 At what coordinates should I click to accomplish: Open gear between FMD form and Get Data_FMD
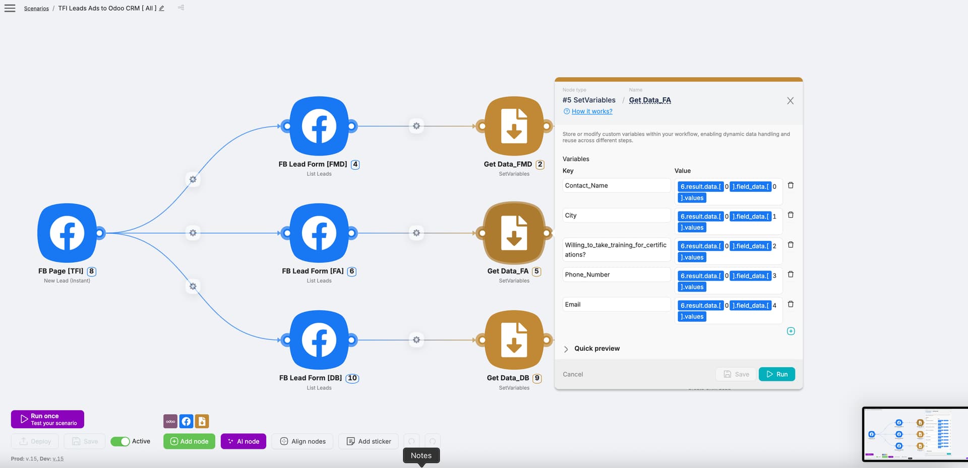(416, 126)
